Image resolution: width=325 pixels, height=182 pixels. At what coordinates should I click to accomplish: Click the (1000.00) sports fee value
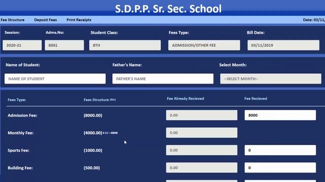pos(93,151)
